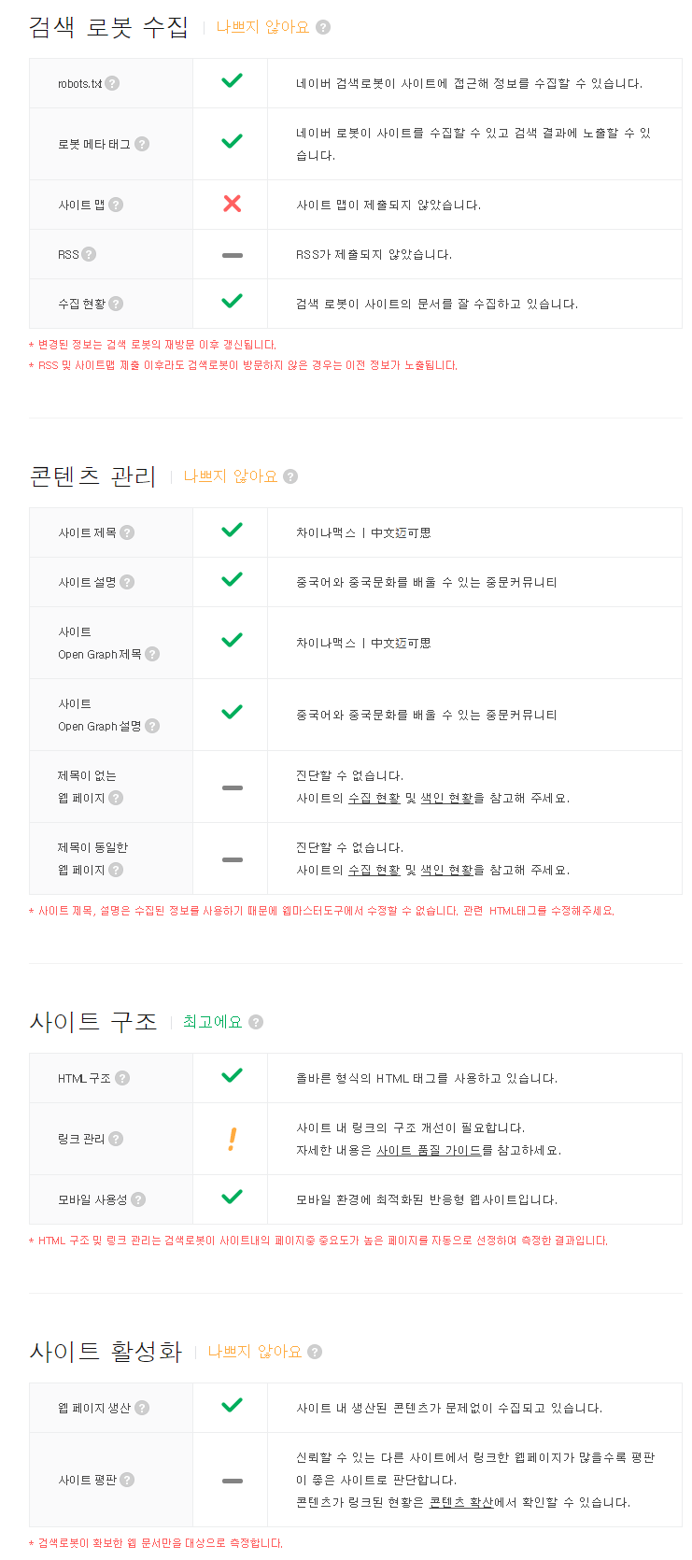Click help icon next to HTML 구조
Screen dimensions: 692x1560
[x=122, y=1078]
